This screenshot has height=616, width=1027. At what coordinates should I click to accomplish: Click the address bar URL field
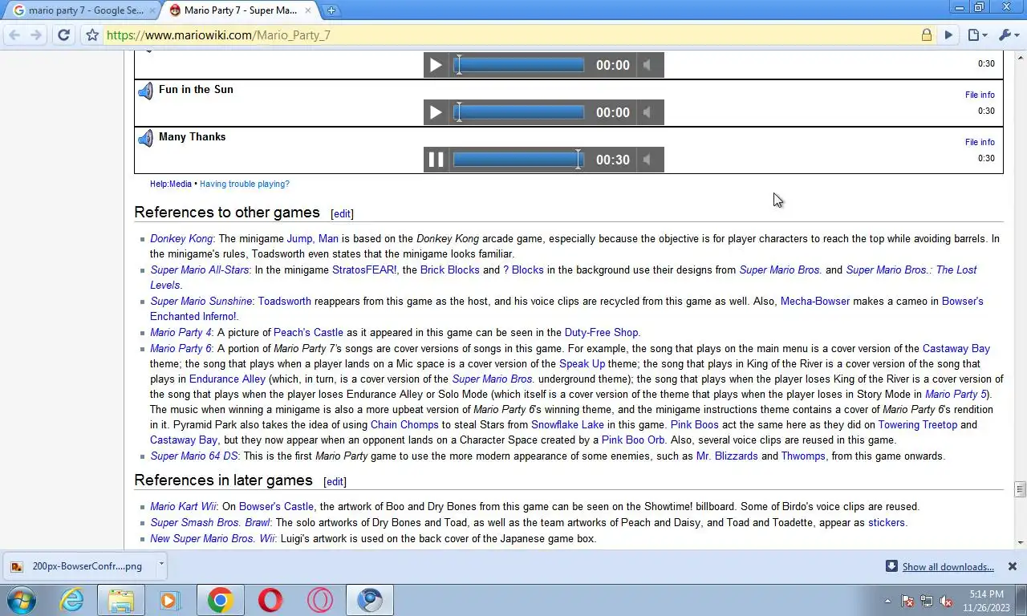point(509,34)
